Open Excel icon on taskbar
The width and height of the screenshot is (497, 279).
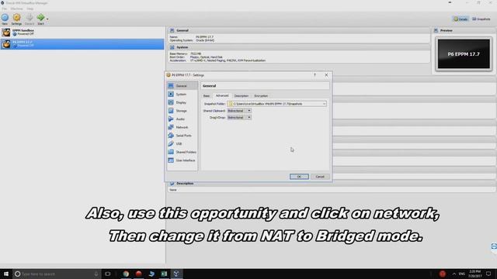pos(164,274)
